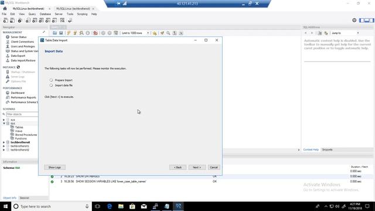Toggle the autocommit icon in editor toolbar

(x=116, y=33)
